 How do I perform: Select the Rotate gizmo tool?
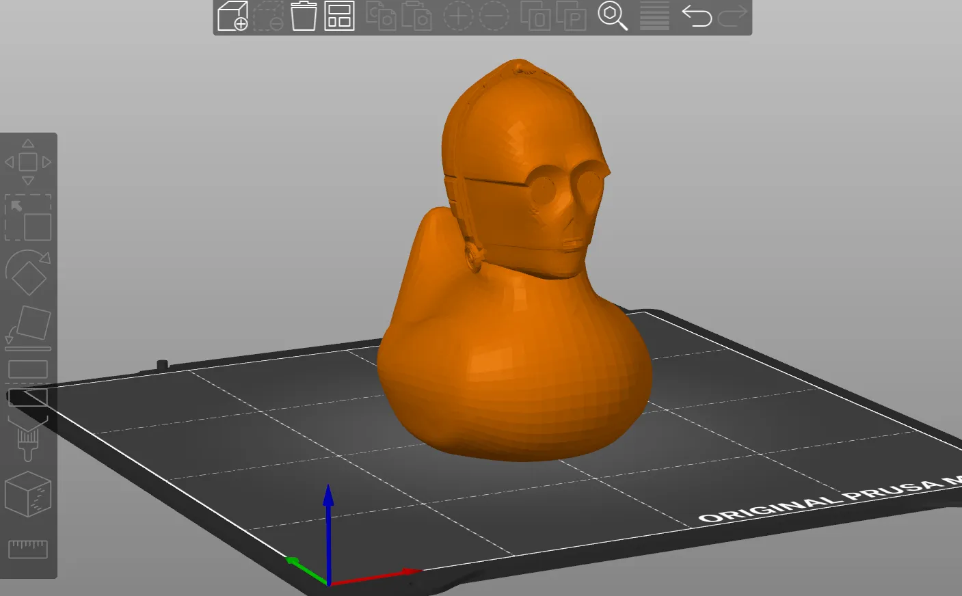tap(28, 273)
